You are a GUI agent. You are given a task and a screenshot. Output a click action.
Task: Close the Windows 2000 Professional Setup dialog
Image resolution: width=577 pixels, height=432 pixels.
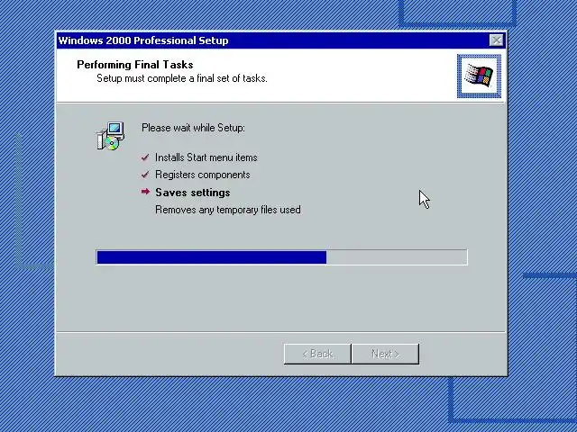[x=497, y=40]
